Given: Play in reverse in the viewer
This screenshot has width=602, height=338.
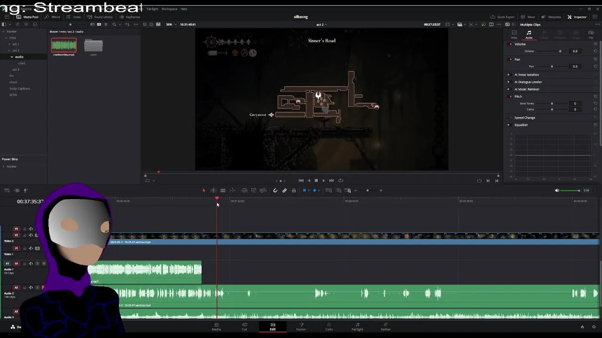Looking at the screenshot, I should point(309,180).
